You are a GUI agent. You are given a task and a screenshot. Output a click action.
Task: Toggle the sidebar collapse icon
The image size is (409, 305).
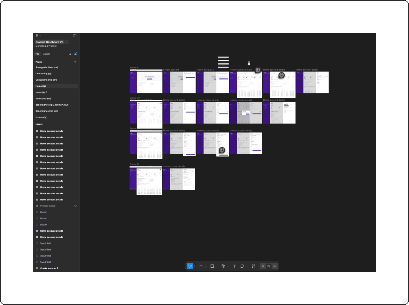point(74,36)
